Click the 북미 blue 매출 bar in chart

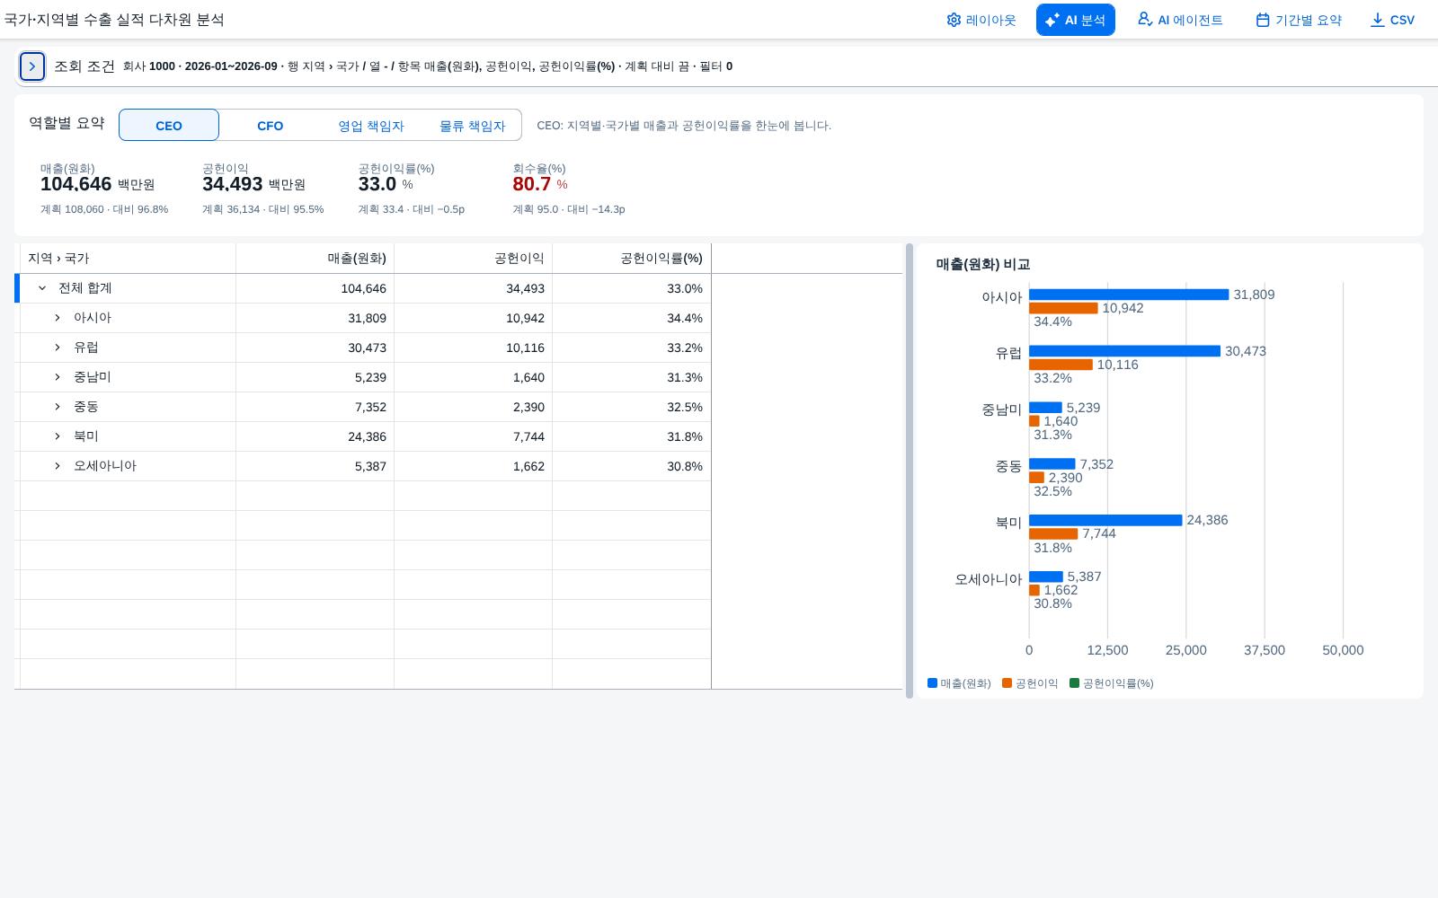pyautogui.click(x=1105, y=520)
